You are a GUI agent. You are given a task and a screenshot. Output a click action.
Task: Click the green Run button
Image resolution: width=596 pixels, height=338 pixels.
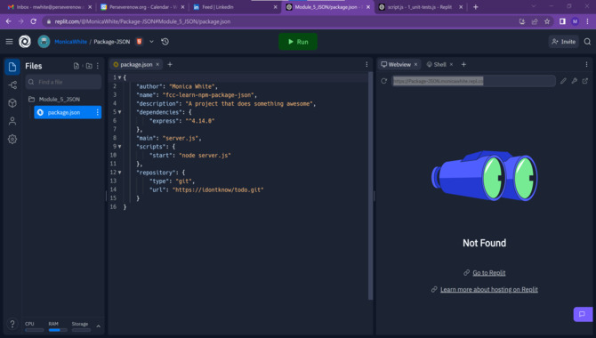coord(298,42)
